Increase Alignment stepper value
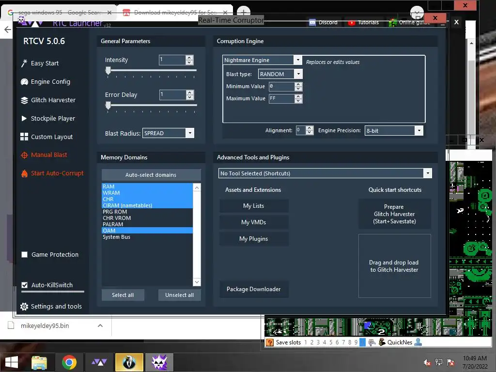This screenshot has width=496, height=372. pyautogui.click(x=310, y=128)
